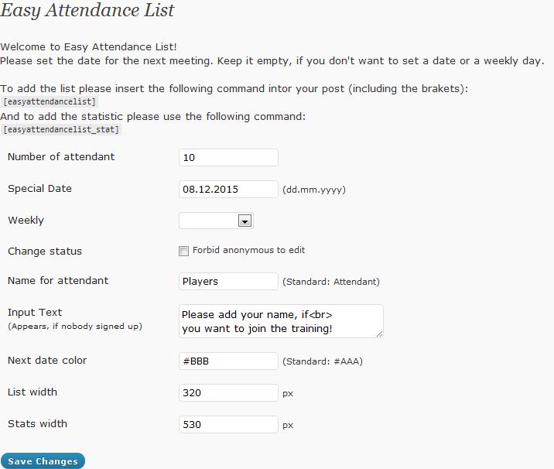Viewport: 554px width, 469px height.
Task: Click the [easyattendancelist] shortcode text
Action: tap(50, 102)
